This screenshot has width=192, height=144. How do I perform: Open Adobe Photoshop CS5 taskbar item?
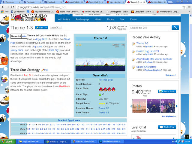[x=111, y=142]
